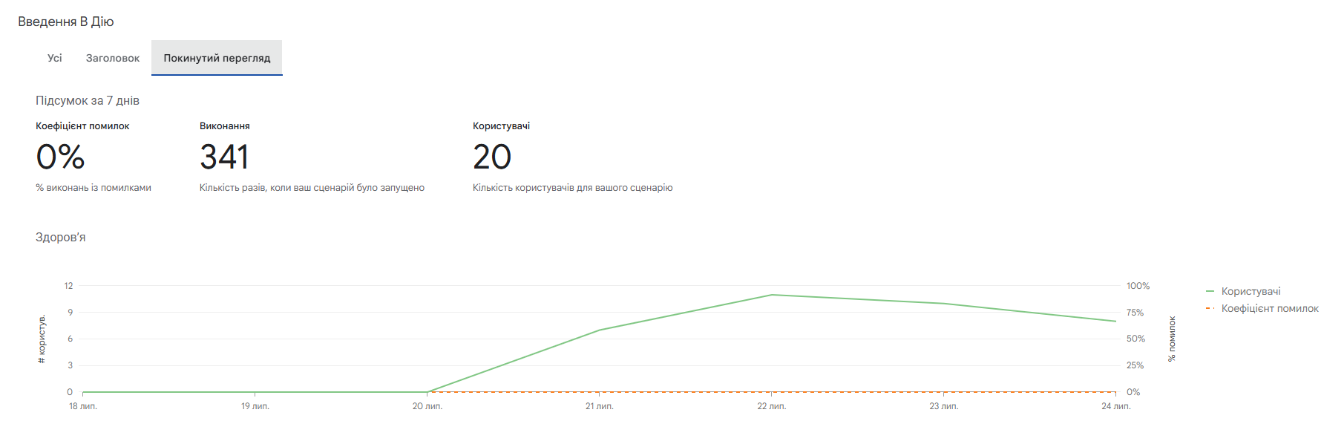The height and width of the screenshot is (424, 1324).
Task: Select the 341 executions value
Action: tap(224, 157)
